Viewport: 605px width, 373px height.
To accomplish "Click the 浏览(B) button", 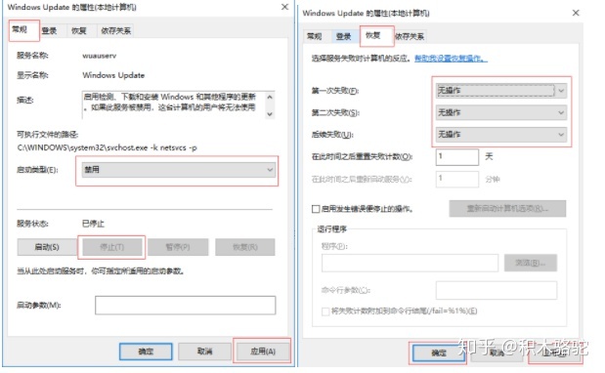I will click(x=531, y=263).
